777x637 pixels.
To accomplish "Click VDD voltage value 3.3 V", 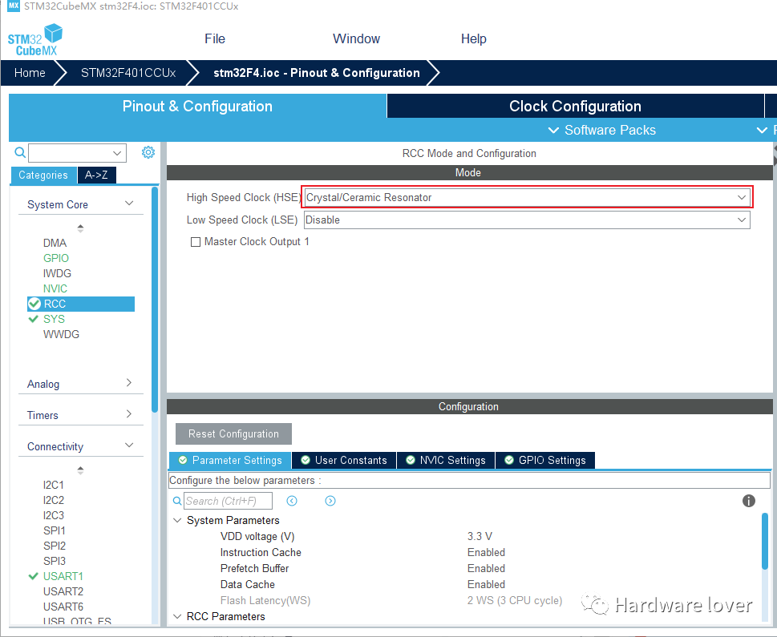I will [x=480, y=537].
